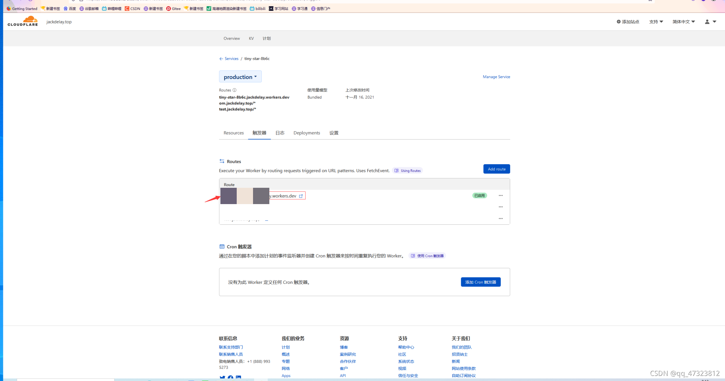Open the 网站使用条款 footer link
This screenshot has width=725, height=381.
coord(464,369)
